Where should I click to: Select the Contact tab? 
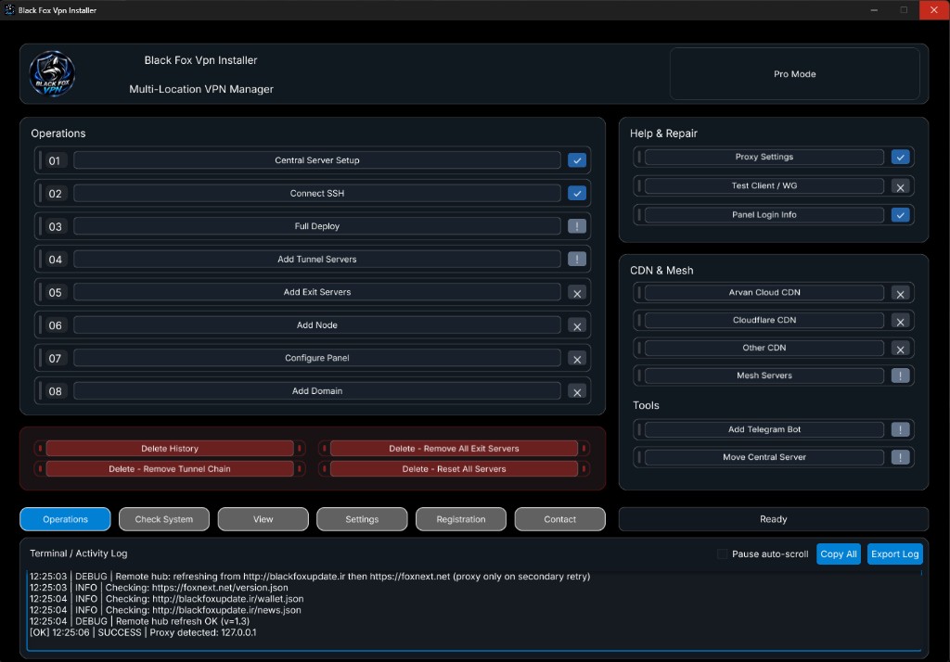click(x=559, y=519)
